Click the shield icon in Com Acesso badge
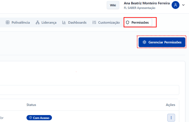Image resolution: width=189 pixels, height=122 pixels. click(30, 118)
